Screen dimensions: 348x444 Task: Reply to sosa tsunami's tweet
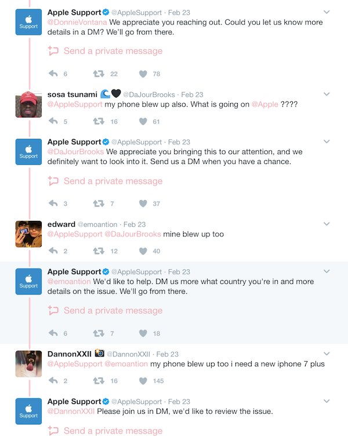53,121
